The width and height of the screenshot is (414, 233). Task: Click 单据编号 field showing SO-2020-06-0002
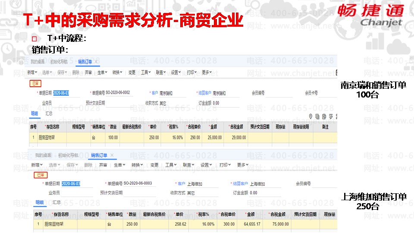(119, 93)
